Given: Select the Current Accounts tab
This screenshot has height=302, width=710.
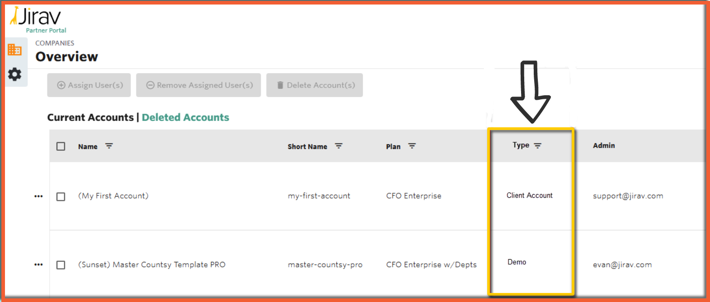Looking at the screenshot, I should click(90, 117).
